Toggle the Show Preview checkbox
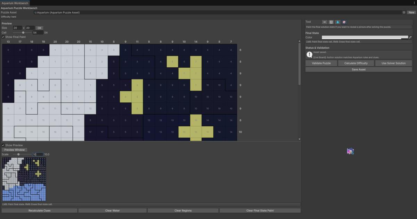Screen dimensions: 417x219 pos(3,145)
